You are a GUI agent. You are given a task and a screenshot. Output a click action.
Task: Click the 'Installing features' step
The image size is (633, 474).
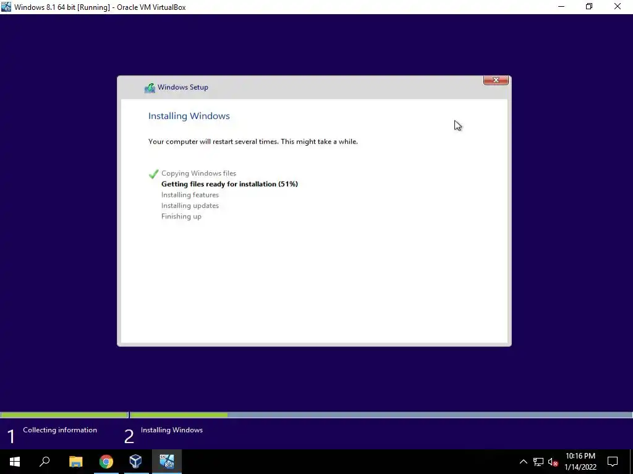pyautogui.click(x=190, y=194)
